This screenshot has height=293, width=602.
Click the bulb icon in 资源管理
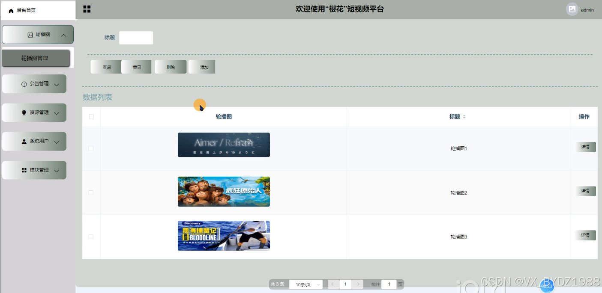point(24,112)
